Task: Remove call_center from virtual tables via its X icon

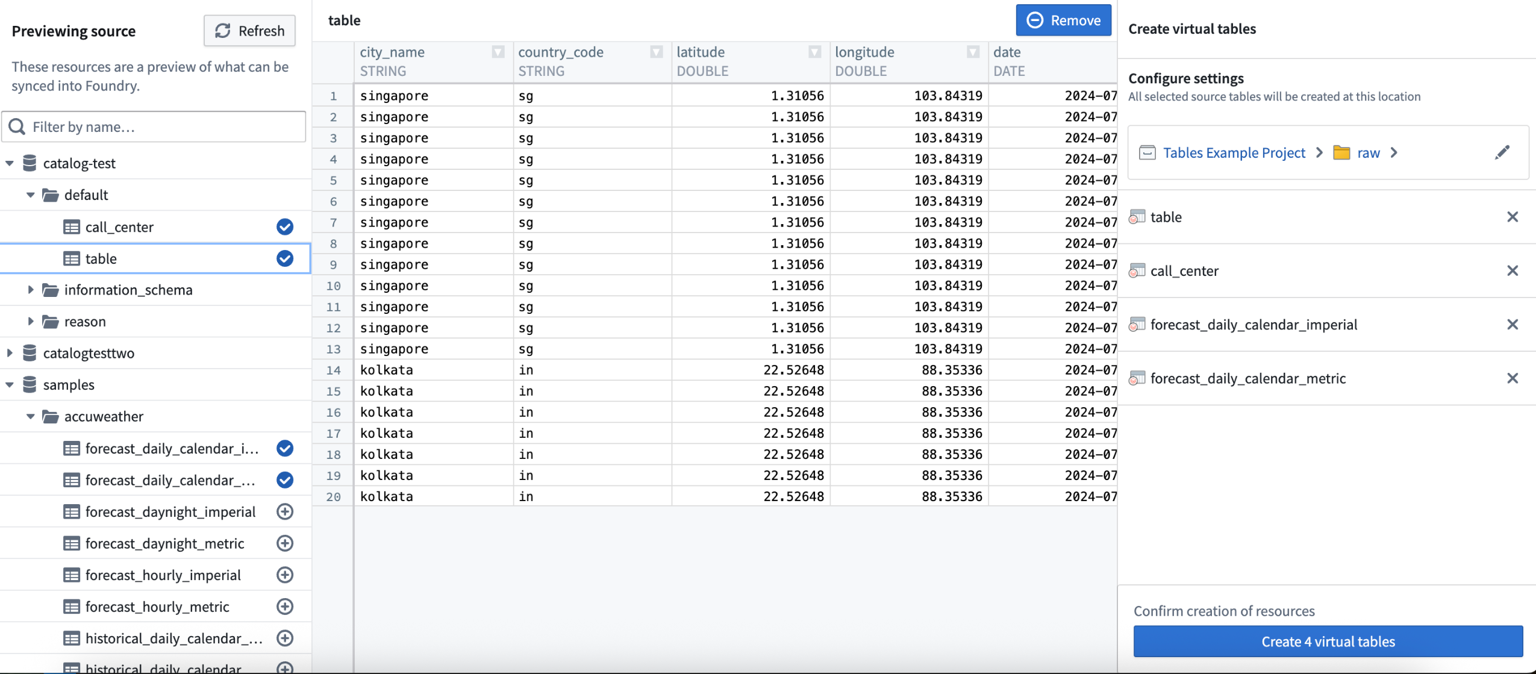Action: click(x=1513, y=270)
